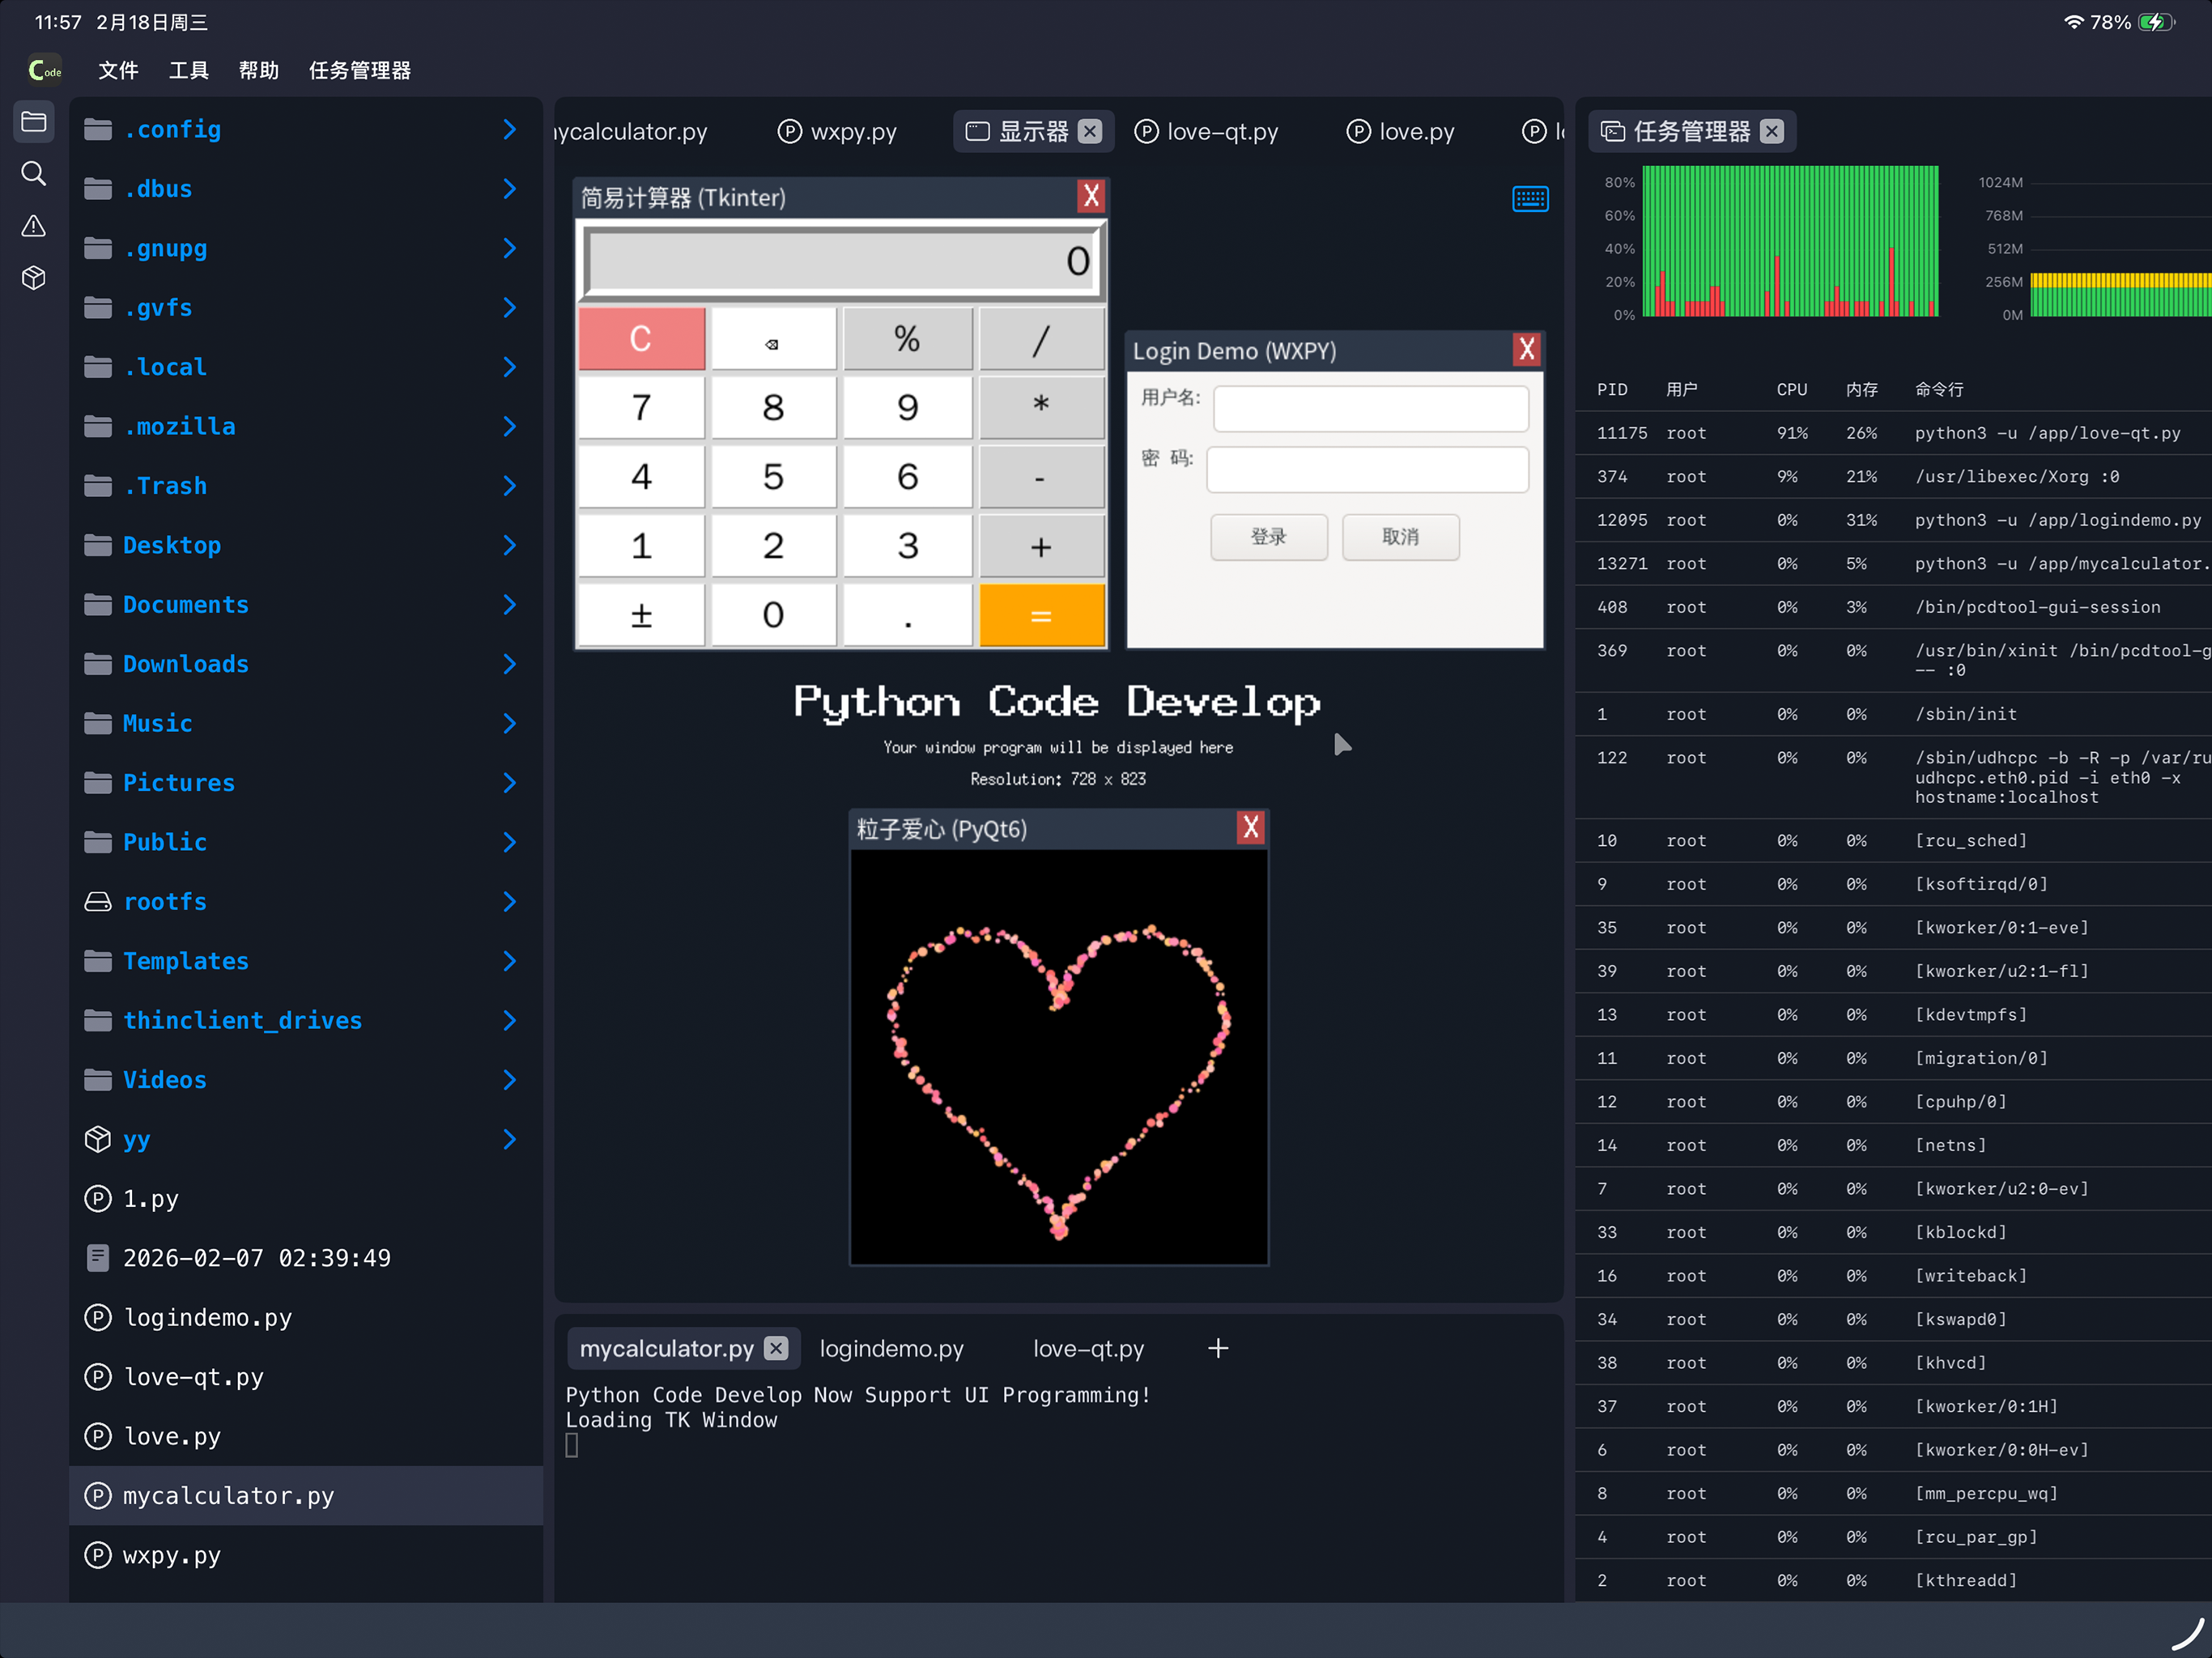2212x1658 pixels.
Task: Click the calculator 7 button
Action: [641, 407]
